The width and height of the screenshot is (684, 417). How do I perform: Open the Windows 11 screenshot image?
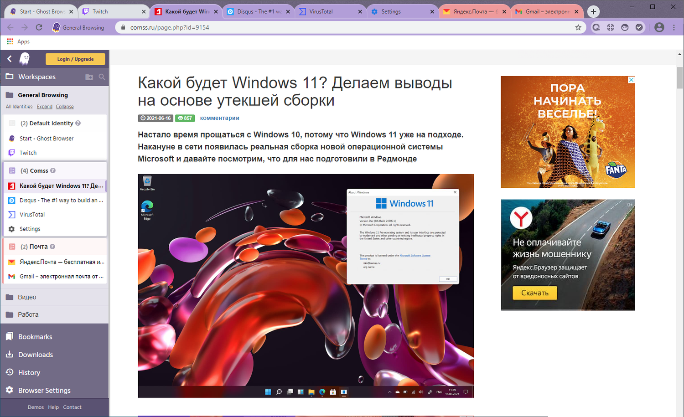click(x=306, y=286)
